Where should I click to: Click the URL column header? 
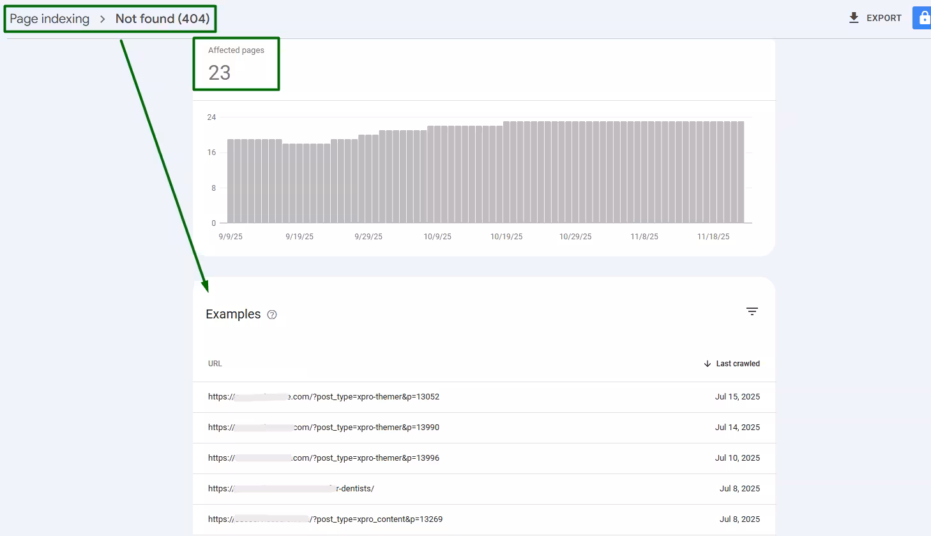[215, 363]
